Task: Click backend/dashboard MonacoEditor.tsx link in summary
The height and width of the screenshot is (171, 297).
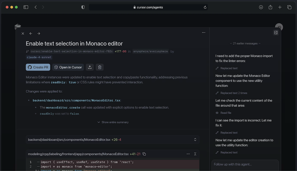Action: pos(77,100)
